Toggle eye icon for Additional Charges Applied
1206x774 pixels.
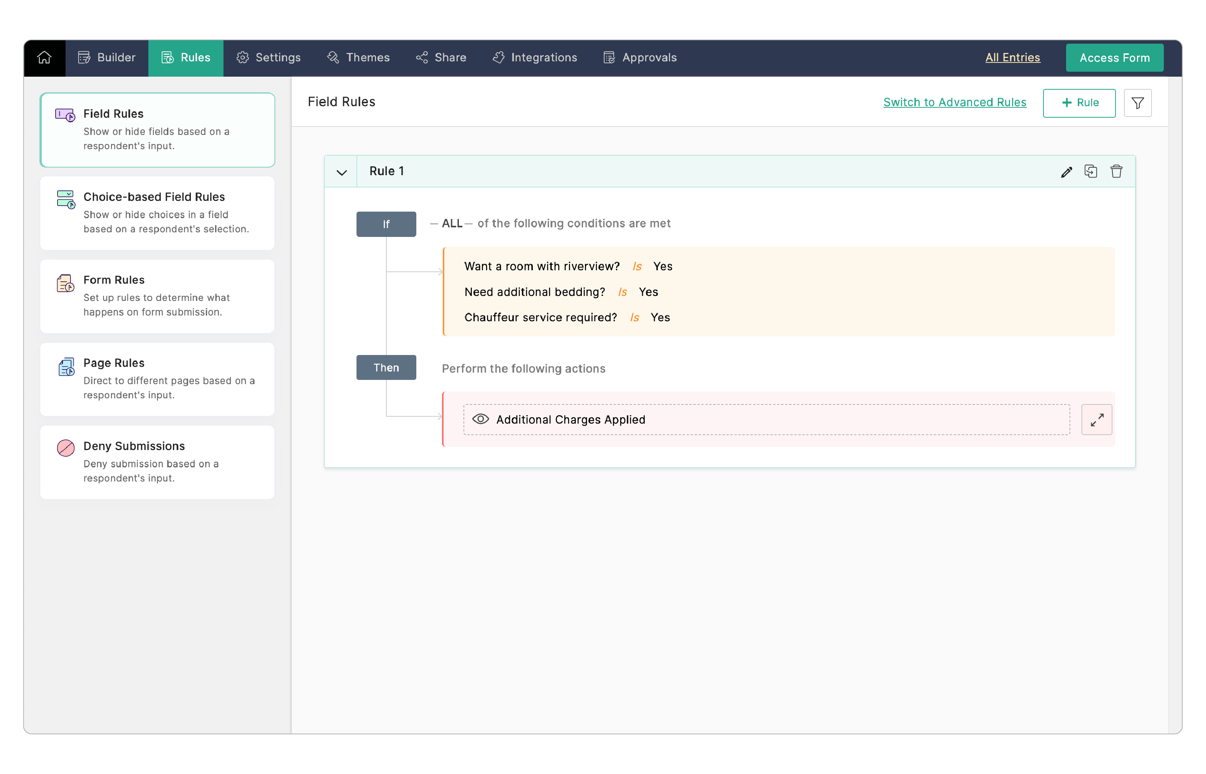coord(480,419)
